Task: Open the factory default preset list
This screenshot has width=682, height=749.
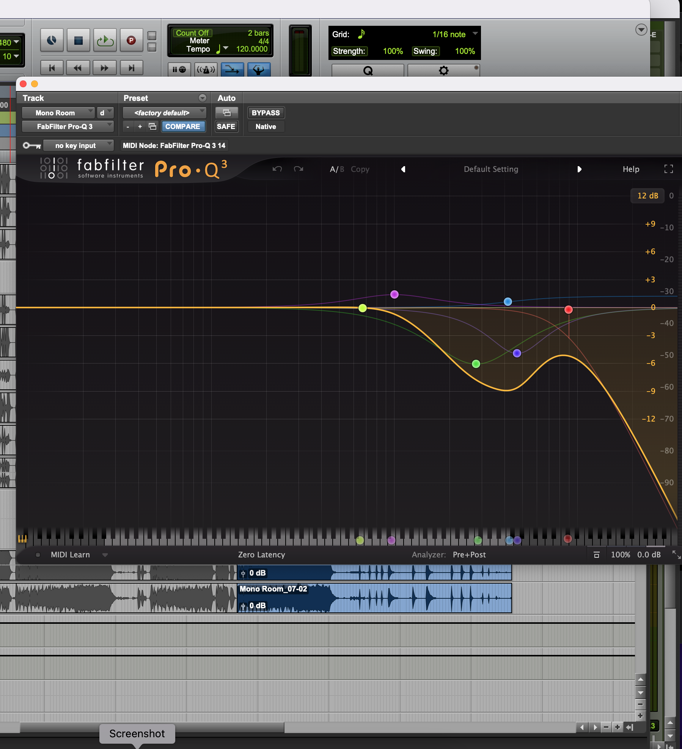Action: coord(164,113)
